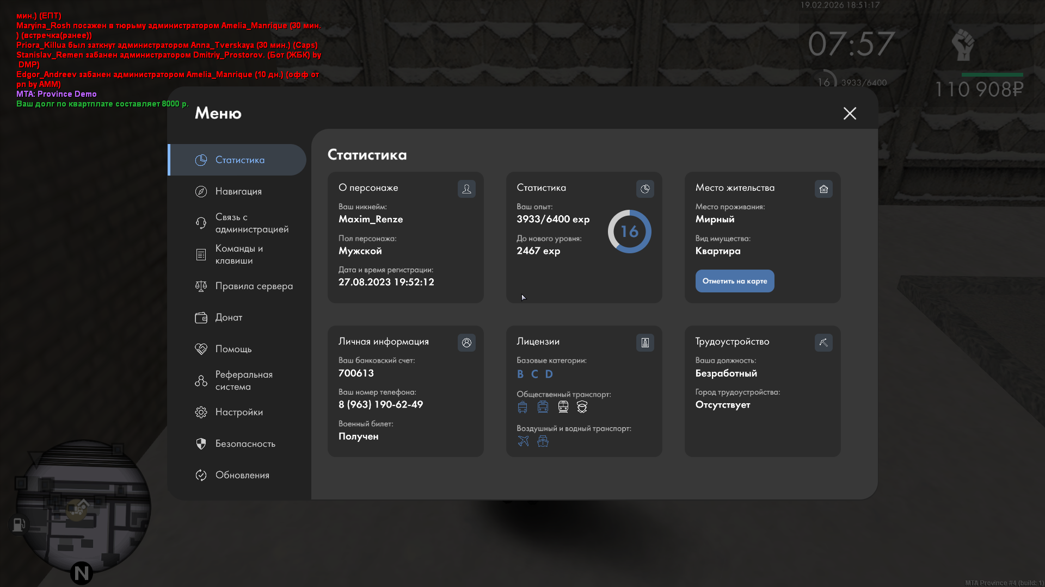Click the level 16 circular progress ring
Screen dimensions: 1045x587
(629, 232)
